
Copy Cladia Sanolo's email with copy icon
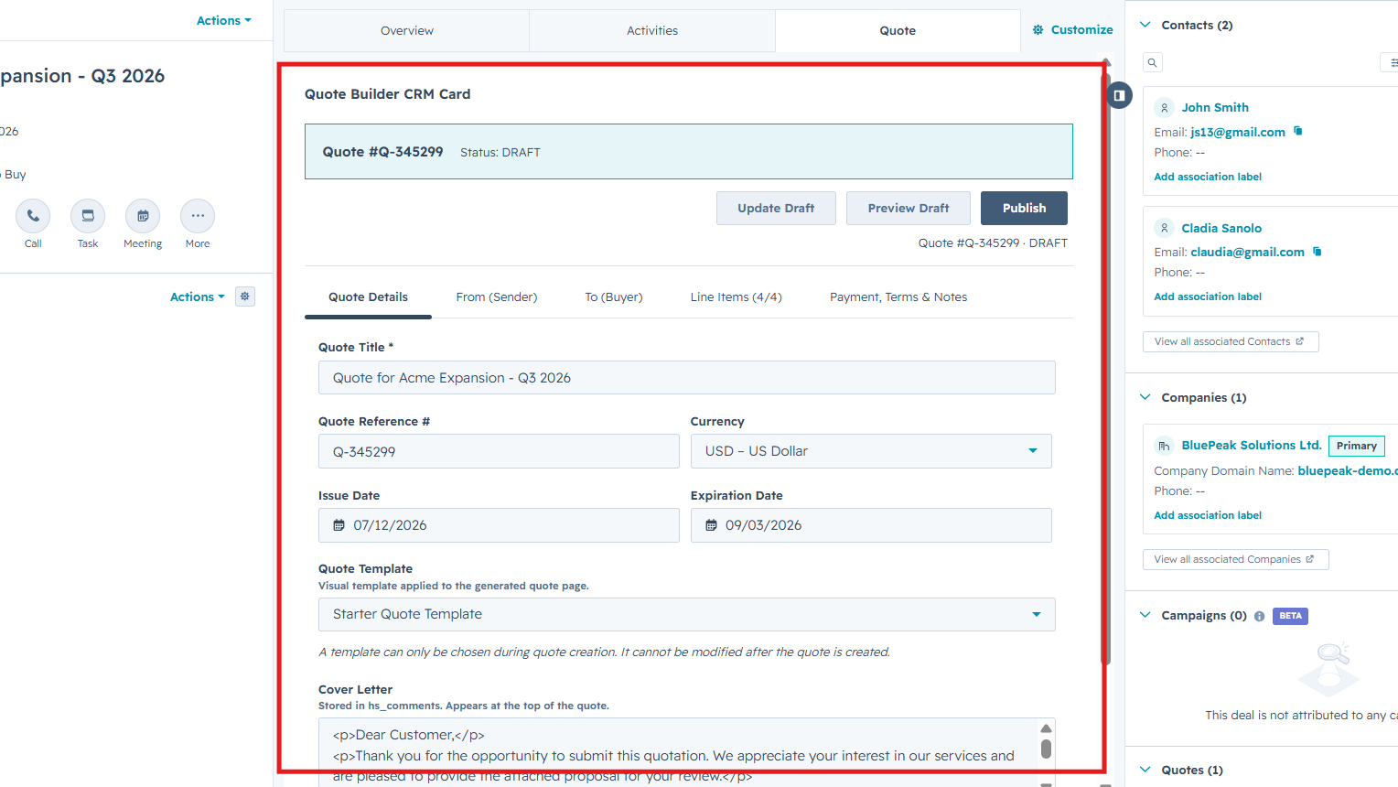[1317, 252]
